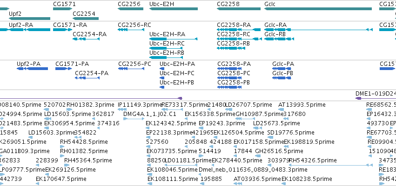Image resolution: width=396 pixels, height=186 pixels.
Task: Open EST GH26516.5prime
Action: click(x=258, y=156)
